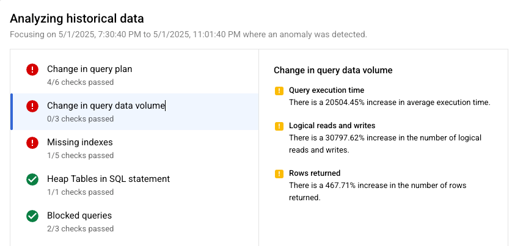Click green check icon beside Heap Tables in SQL statement

coord(32,179)
